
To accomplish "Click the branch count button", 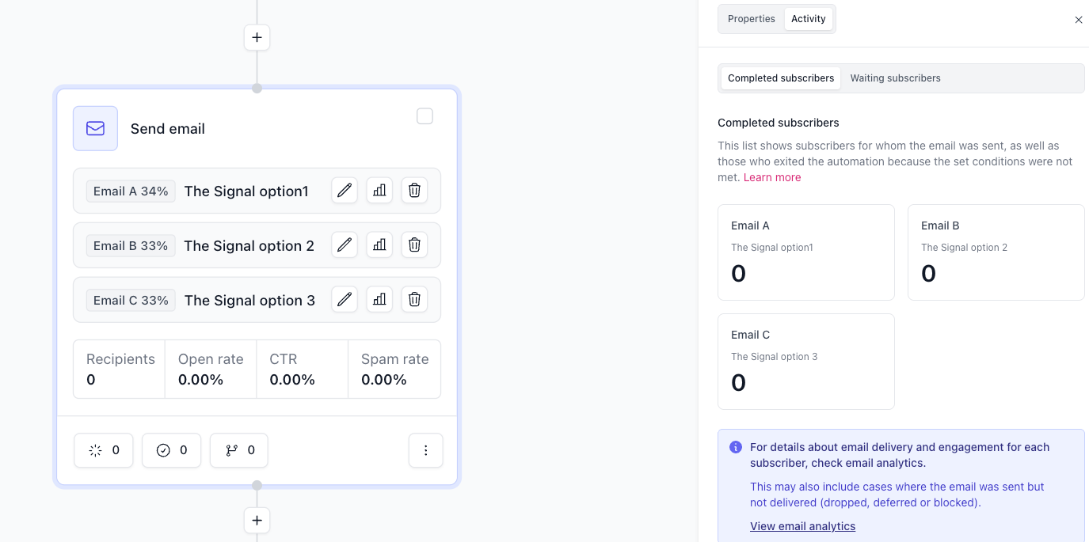I will point(239,450).
